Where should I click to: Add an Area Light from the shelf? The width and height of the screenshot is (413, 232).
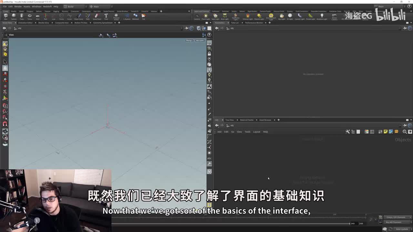[x=225, y=16]
